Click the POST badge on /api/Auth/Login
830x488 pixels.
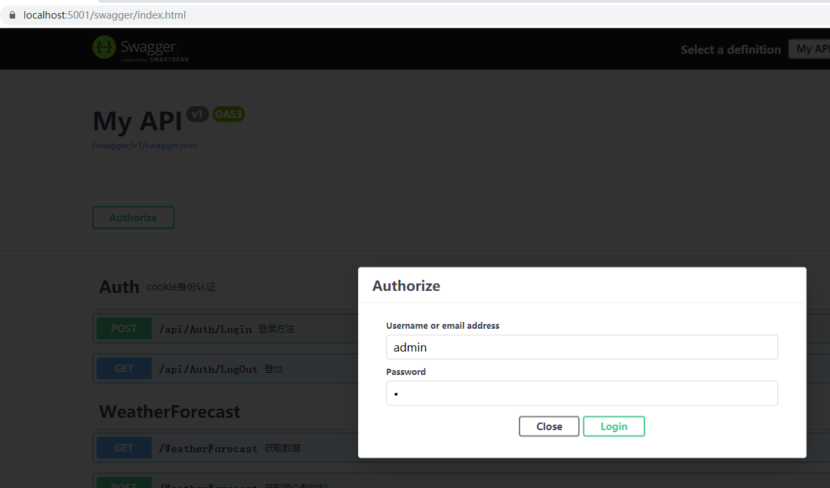pos(123,329)
